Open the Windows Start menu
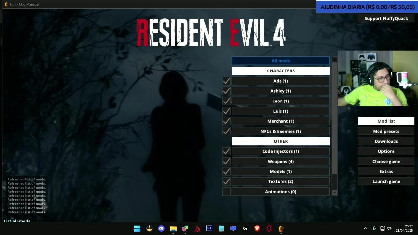The width and height of the screenshot is (418, 235). point(137,228)
